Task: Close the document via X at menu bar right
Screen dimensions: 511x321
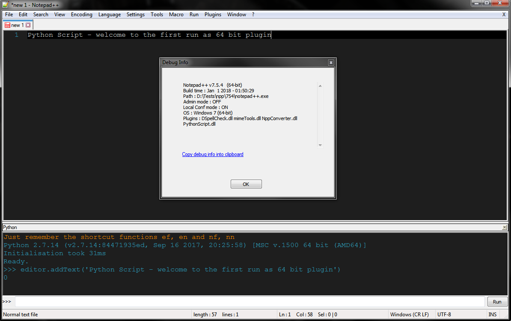Action: (x=504, y=15)
